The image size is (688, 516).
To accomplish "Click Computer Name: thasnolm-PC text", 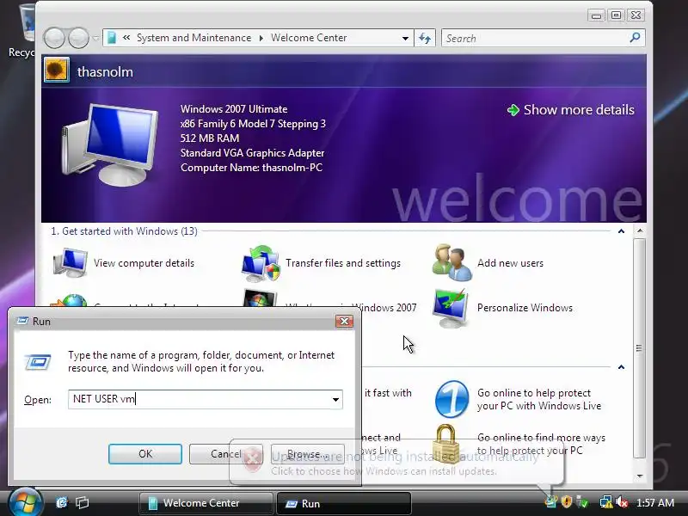I will 251,168.
